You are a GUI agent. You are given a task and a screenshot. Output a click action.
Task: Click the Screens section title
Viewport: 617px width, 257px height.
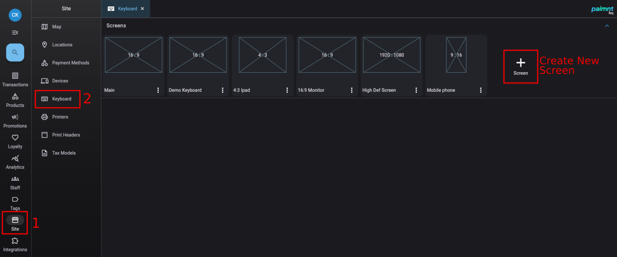click(x=116, y=26)
